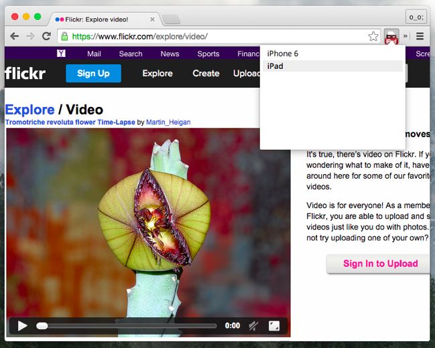
Task: Expand the hidden extensions chevron
Action: (406, 36)
